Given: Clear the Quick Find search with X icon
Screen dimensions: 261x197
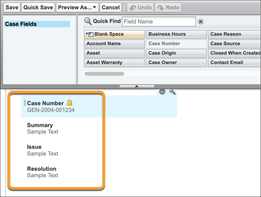Looking at the screenshot, I should pyautogui.click(x=200, y=21).
